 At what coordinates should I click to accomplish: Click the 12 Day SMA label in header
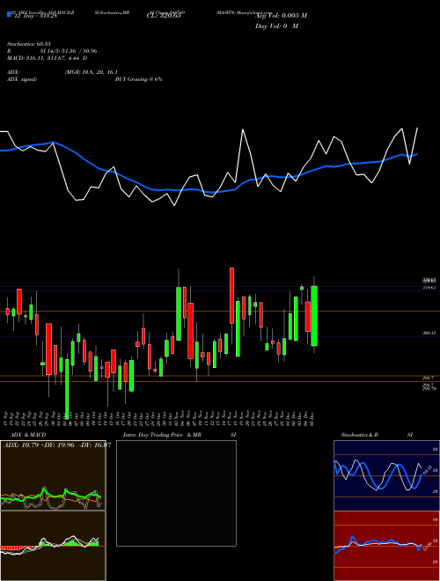pos(34,16)
